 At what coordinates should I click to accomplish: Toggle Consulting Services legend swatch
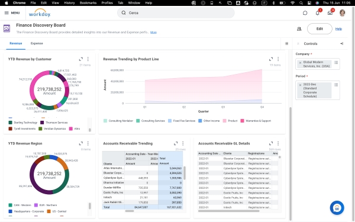138,121
